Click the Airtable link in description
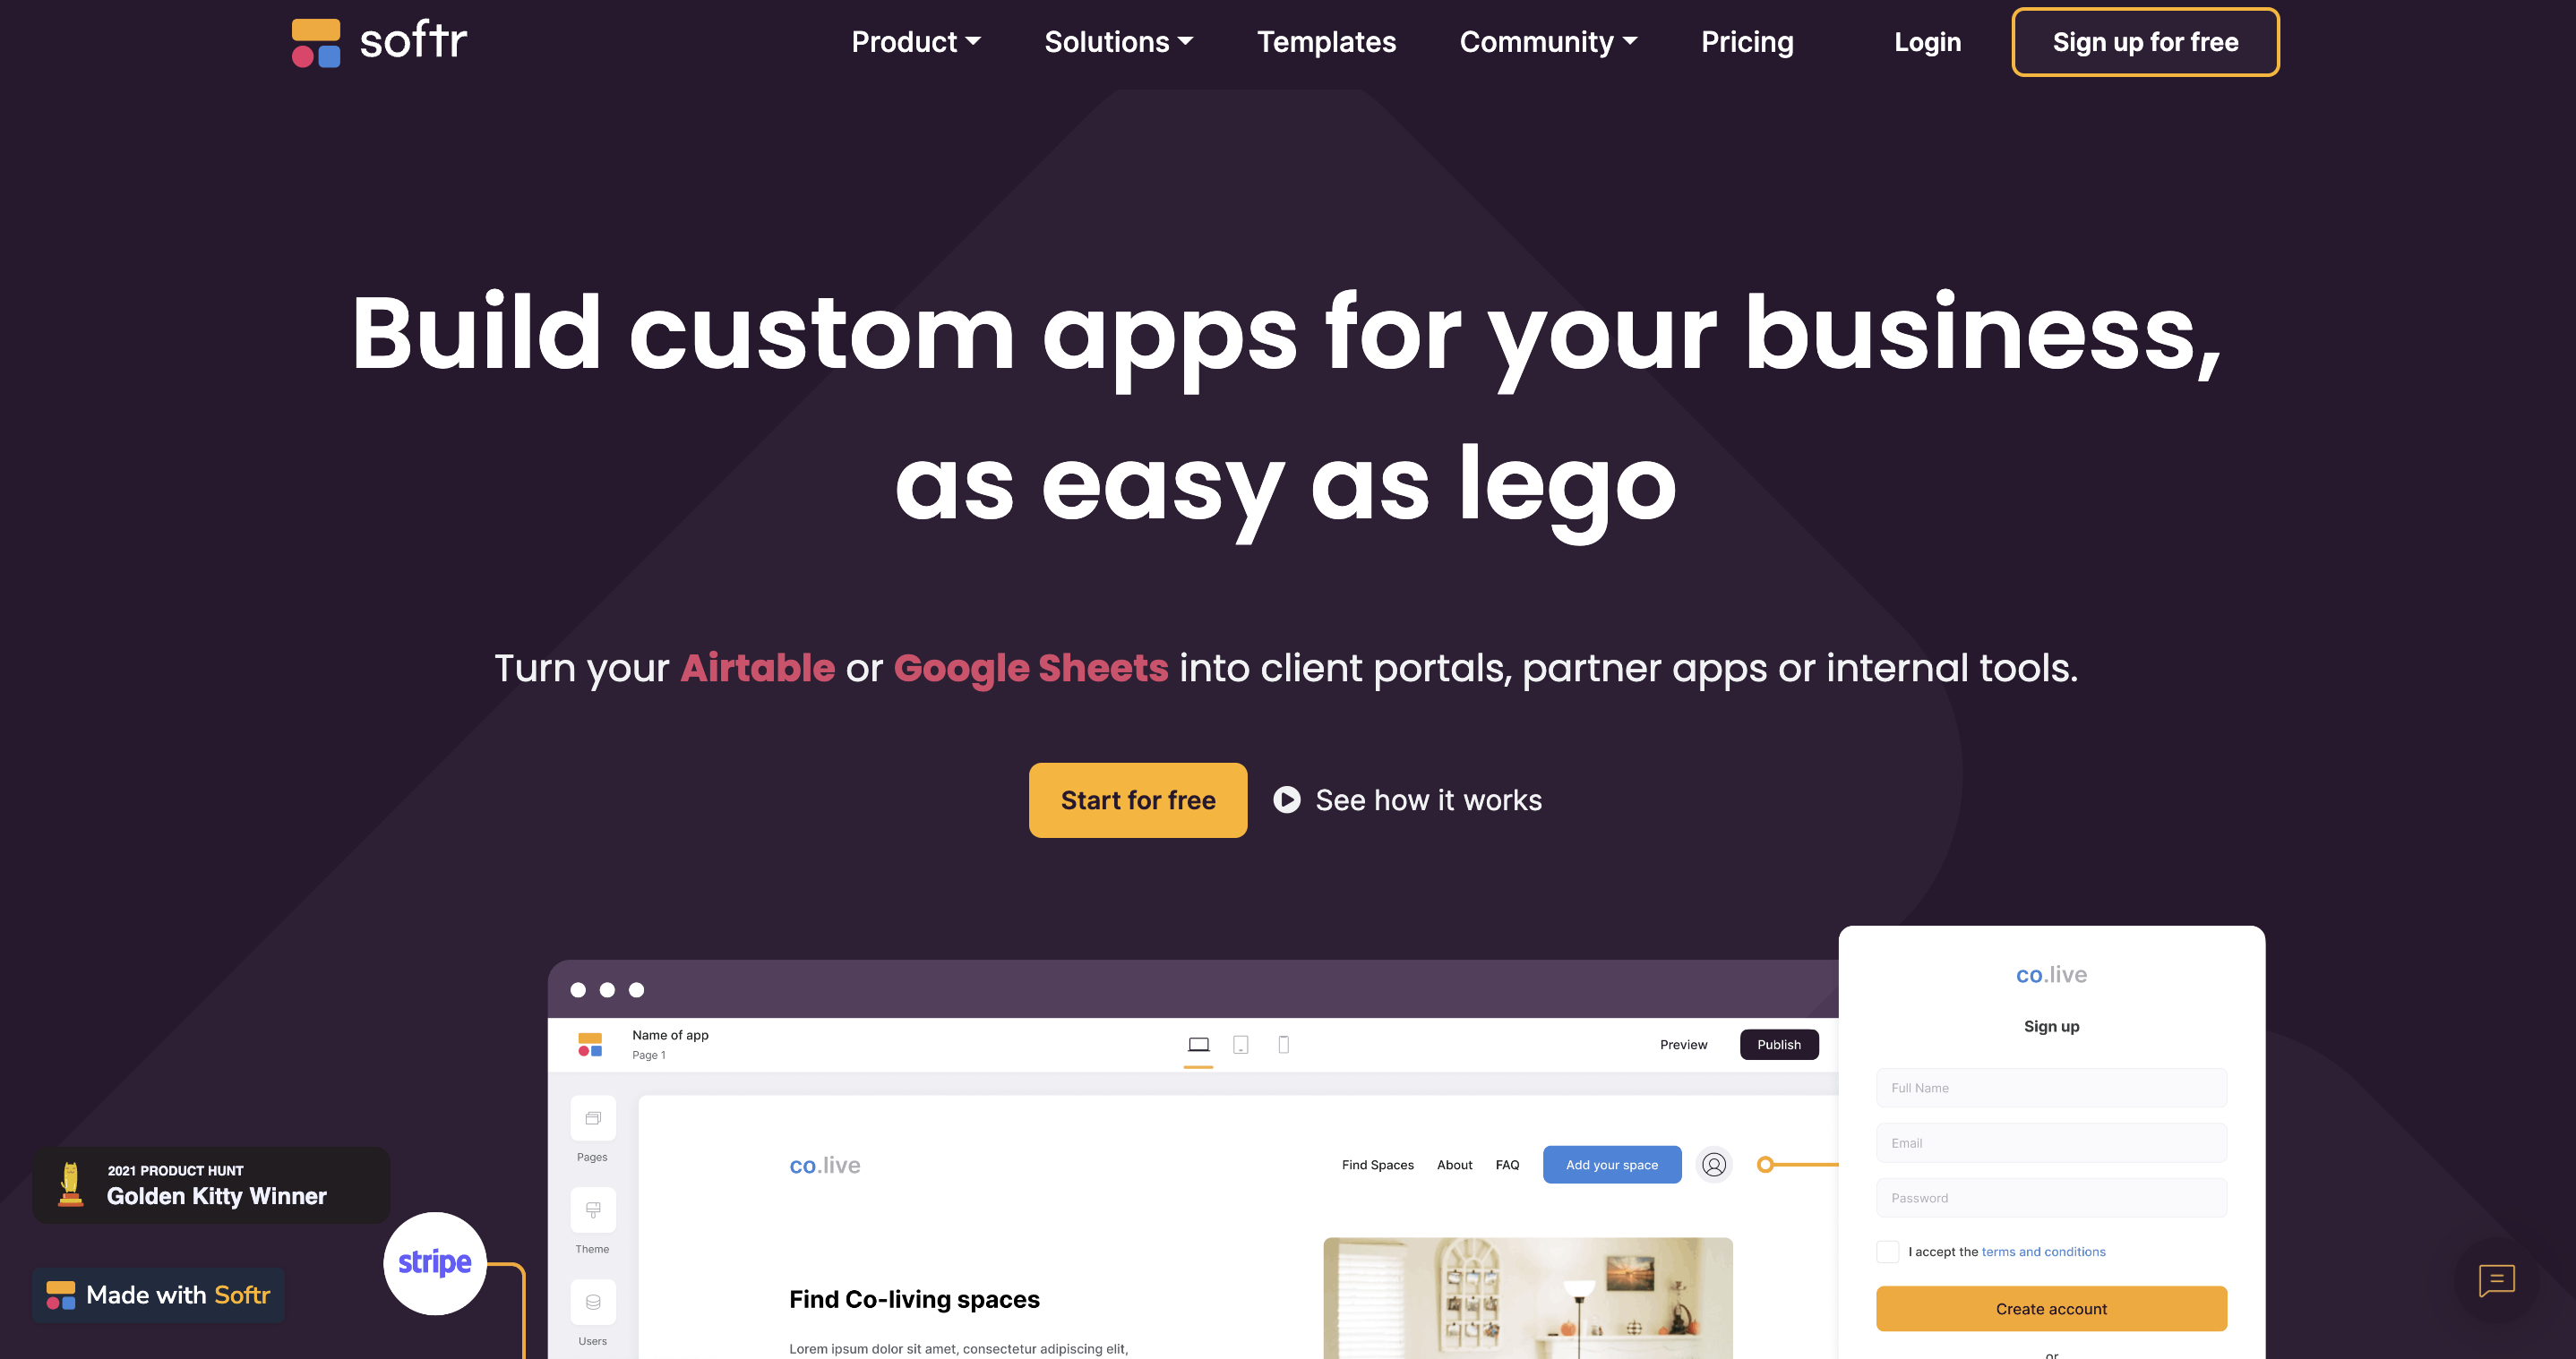Screen dimensions: 2576x1359 [757, 664]
